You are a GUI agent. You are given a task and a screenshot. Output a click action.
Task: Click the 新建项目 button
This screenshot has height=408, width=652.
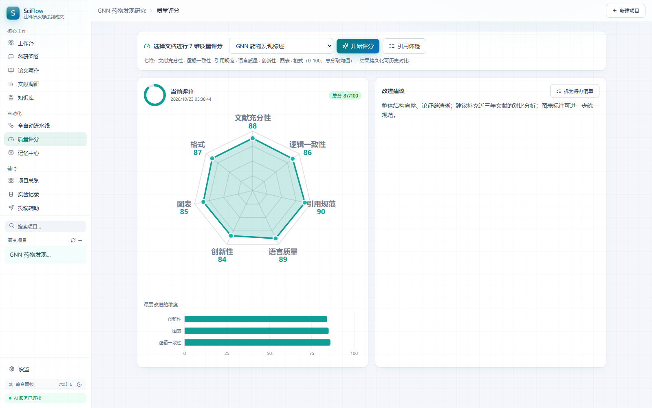(626, 11)
